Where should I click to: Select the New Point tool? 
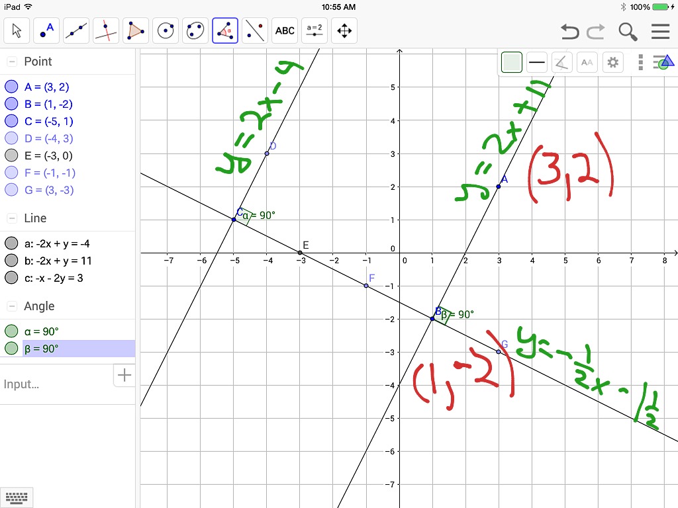(x=47, y=30)
